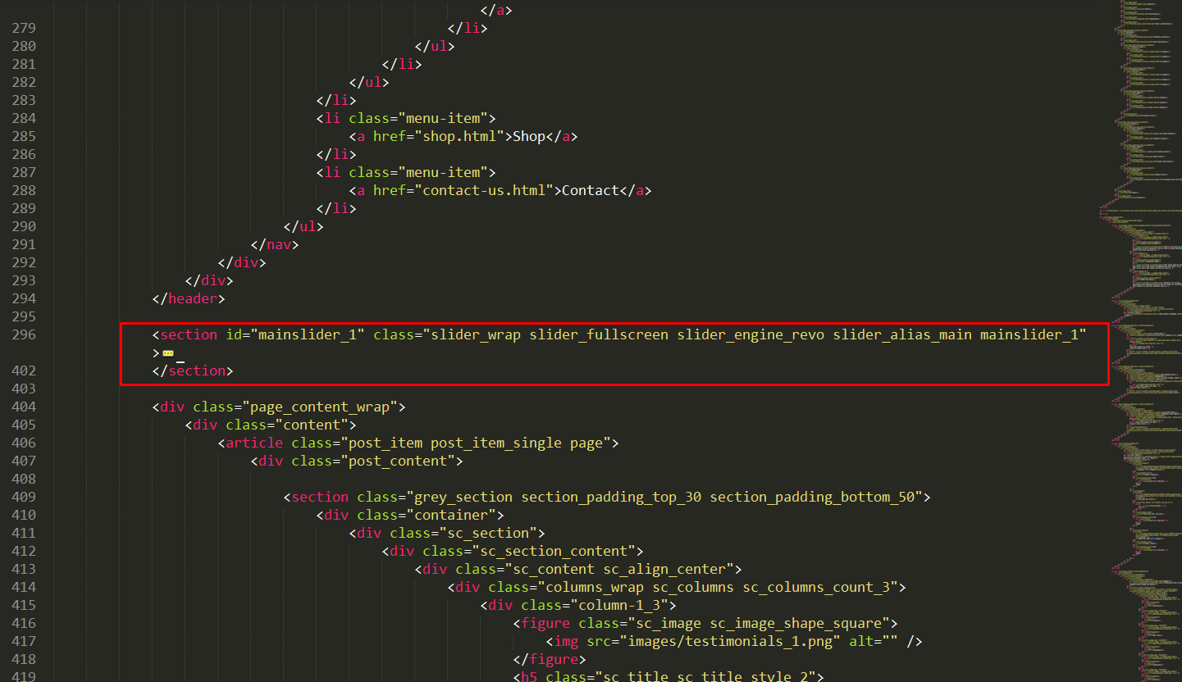Place cursor in the "shop.html" href value
Viewport: 1182px width, 682px height.
click(x=459, y=136)
